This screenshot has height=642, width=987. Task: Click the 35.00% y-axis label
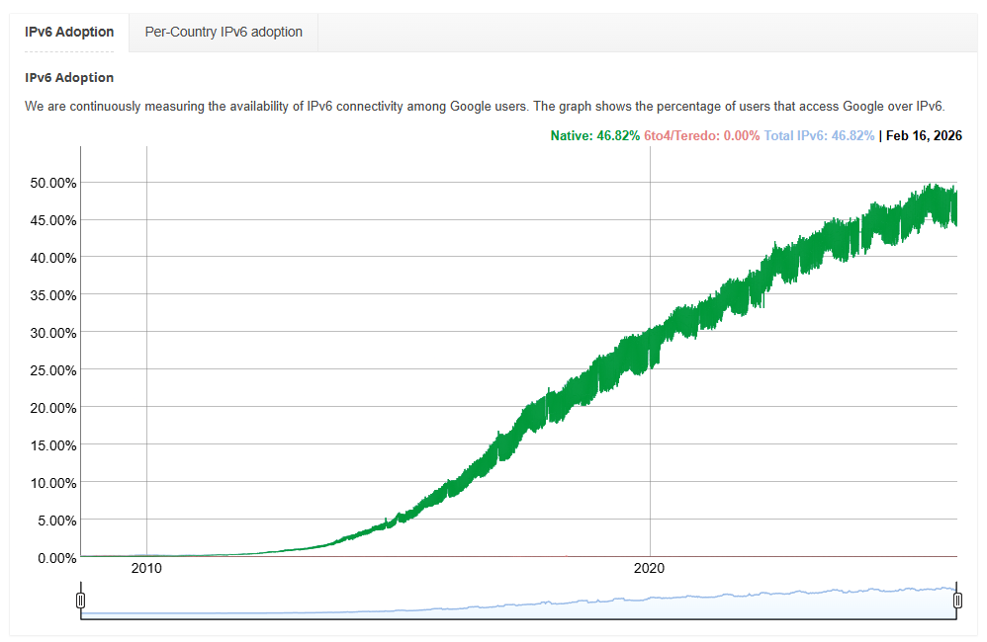[52, 295]
